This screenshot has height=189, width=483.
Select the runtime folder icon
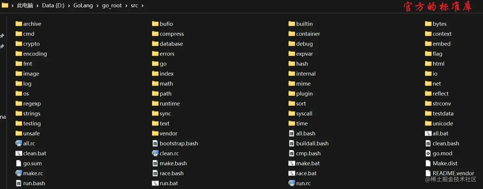coord(155,104)
